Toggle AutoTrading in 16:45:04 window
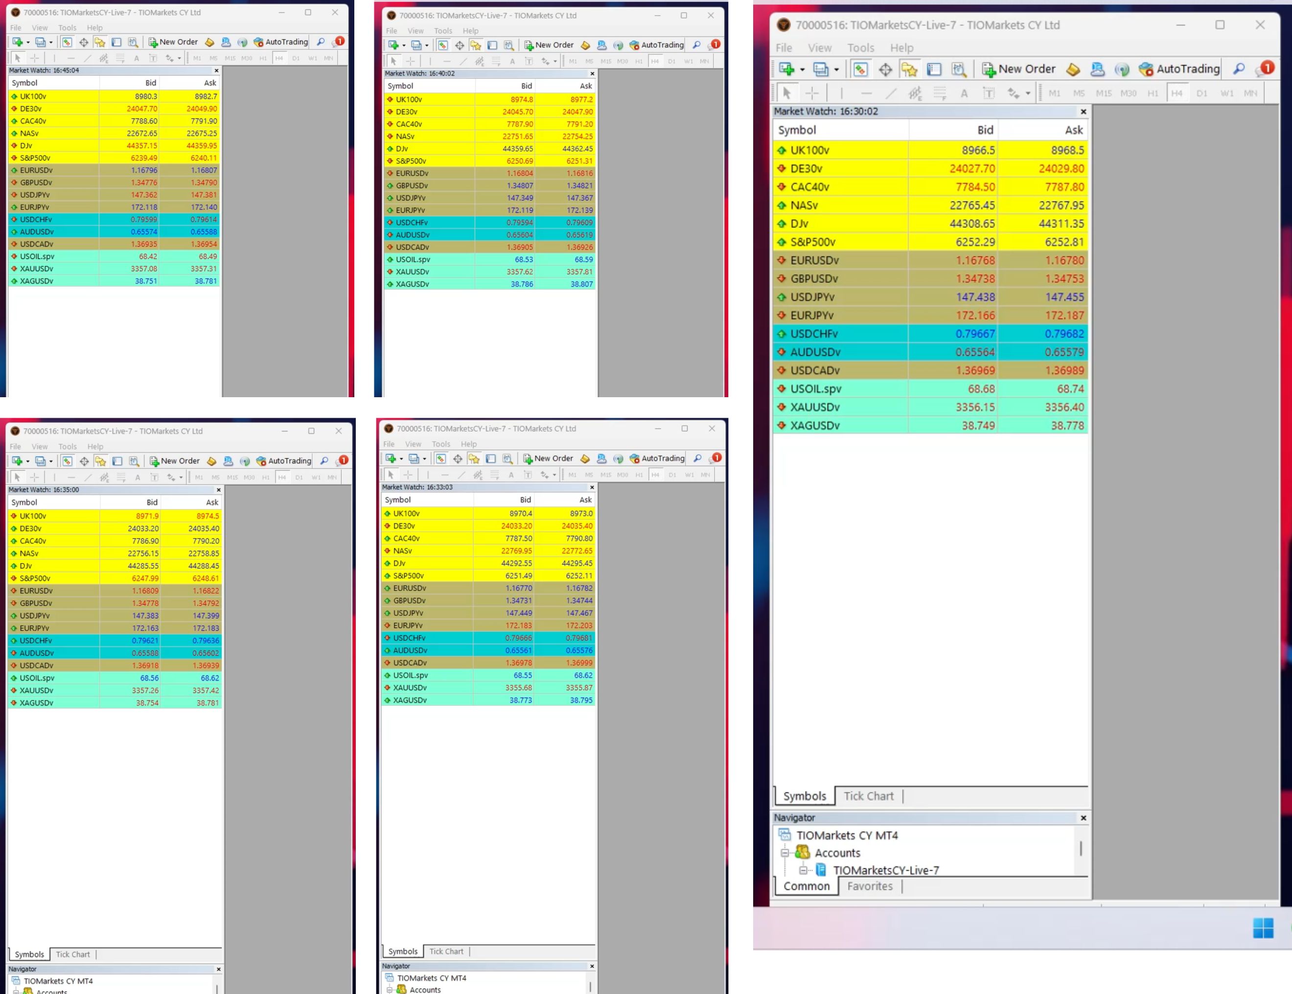This screenshot has width=1292, height=994. pyautogui.click(x=281, y=42)
